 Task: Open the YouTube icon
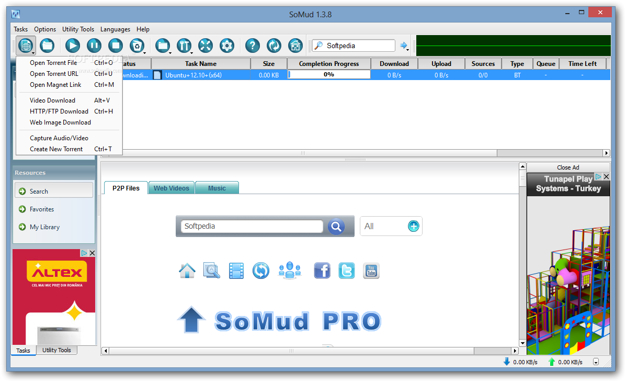(371, 271)
